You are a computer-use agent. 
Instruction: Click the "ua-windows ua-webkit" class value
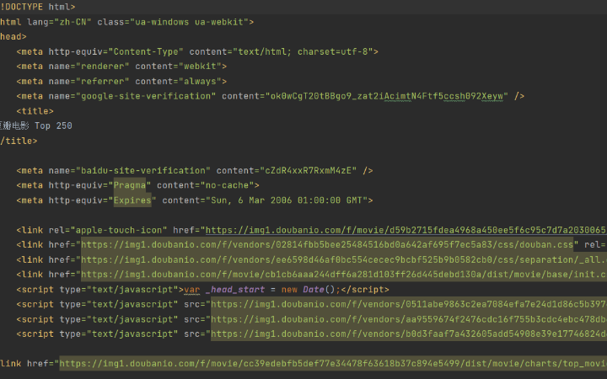pos(189,22)
